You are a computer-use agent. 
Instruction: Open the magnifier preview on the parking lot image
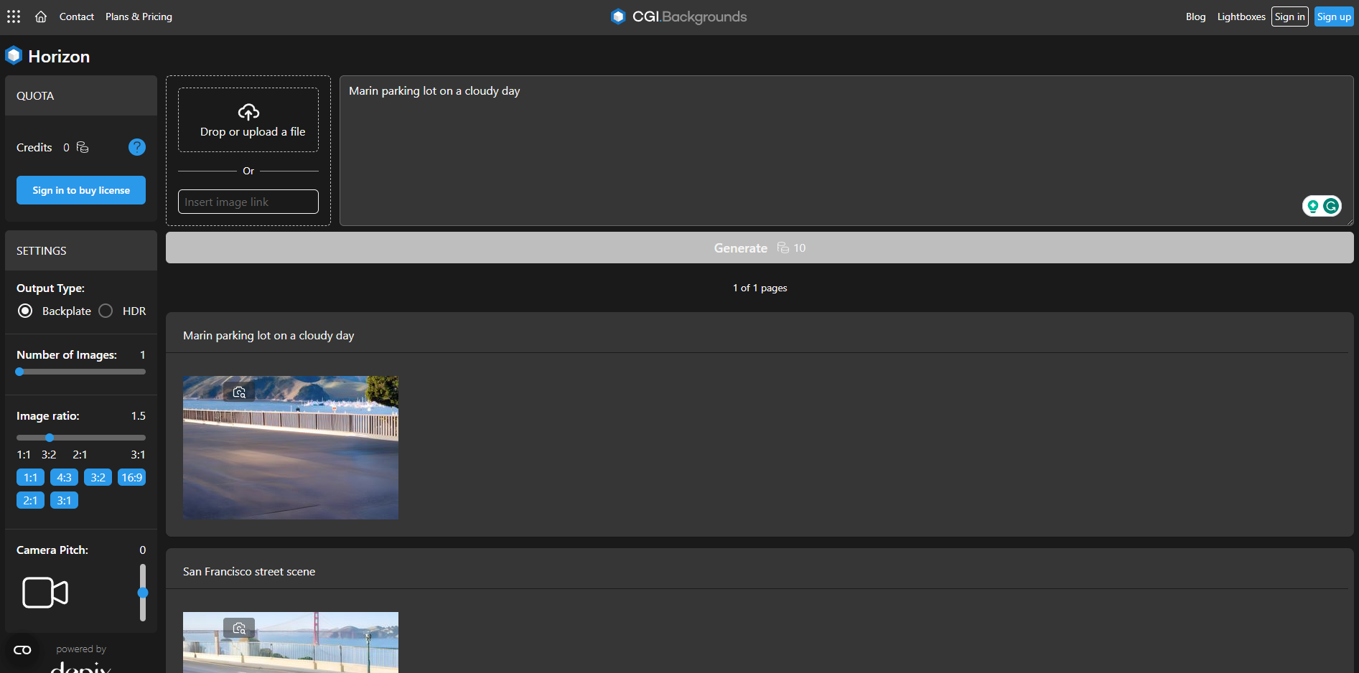click(x=239, y=390)
